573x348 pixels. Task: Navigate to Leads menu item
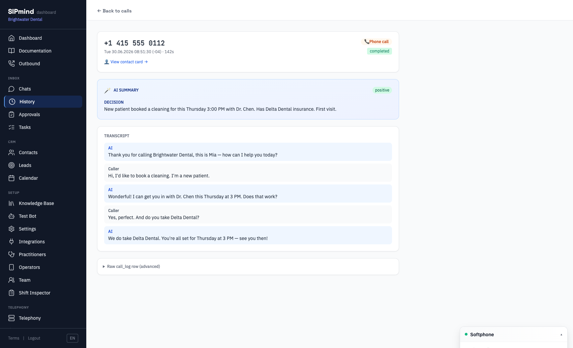pos(43,165)
